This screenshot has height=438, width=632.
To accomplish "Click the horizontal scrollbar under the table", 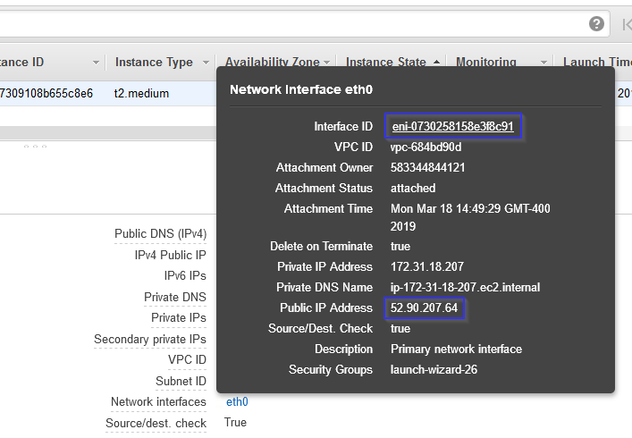I will click(108, 133).
